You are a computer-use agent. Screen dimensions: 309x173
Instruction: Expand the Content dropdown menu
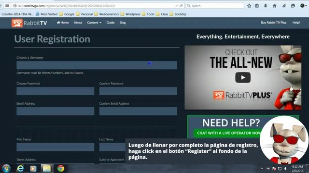(x=94, y=23)
